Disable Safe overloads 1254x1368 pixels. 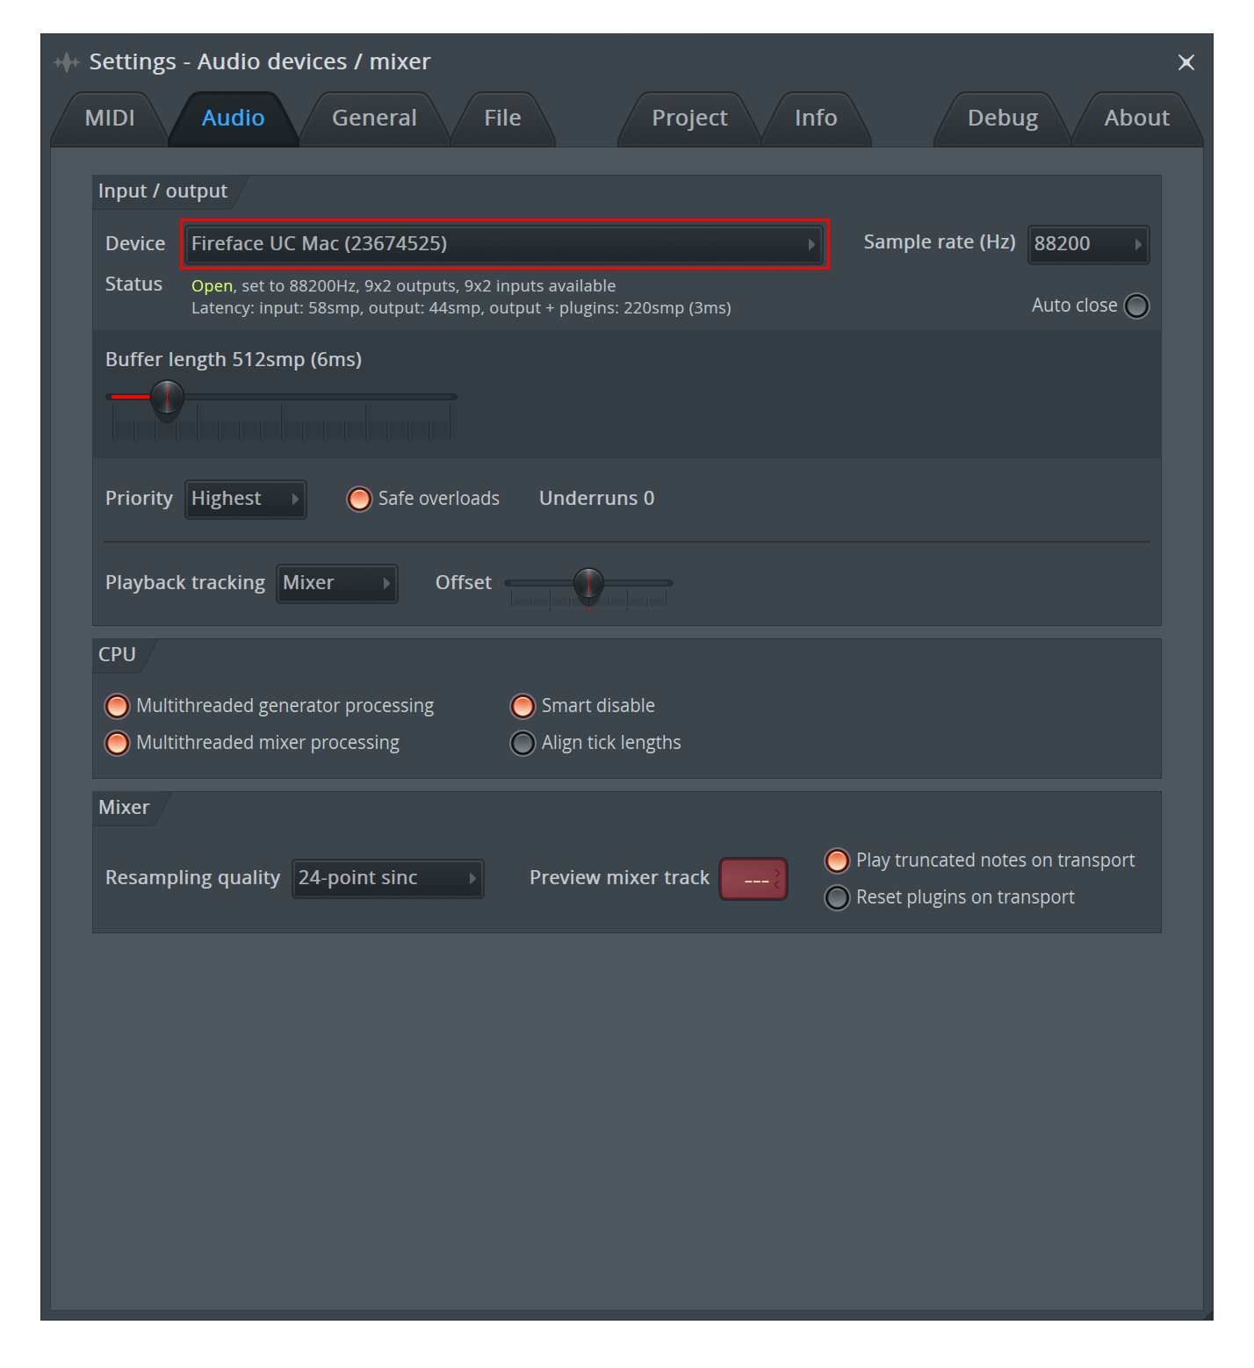[x=359, y=499]
